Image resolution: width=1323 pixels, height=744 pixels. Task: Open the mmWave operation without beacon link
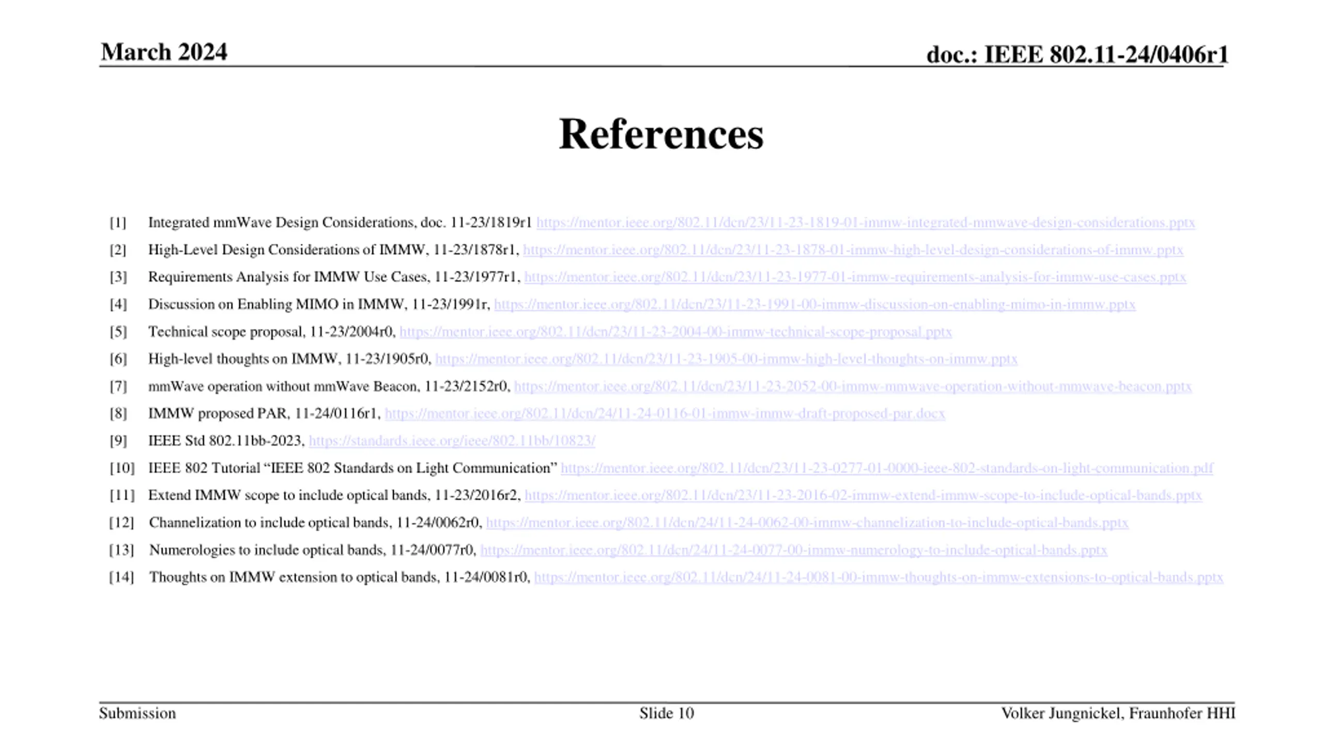coord(853,386)
